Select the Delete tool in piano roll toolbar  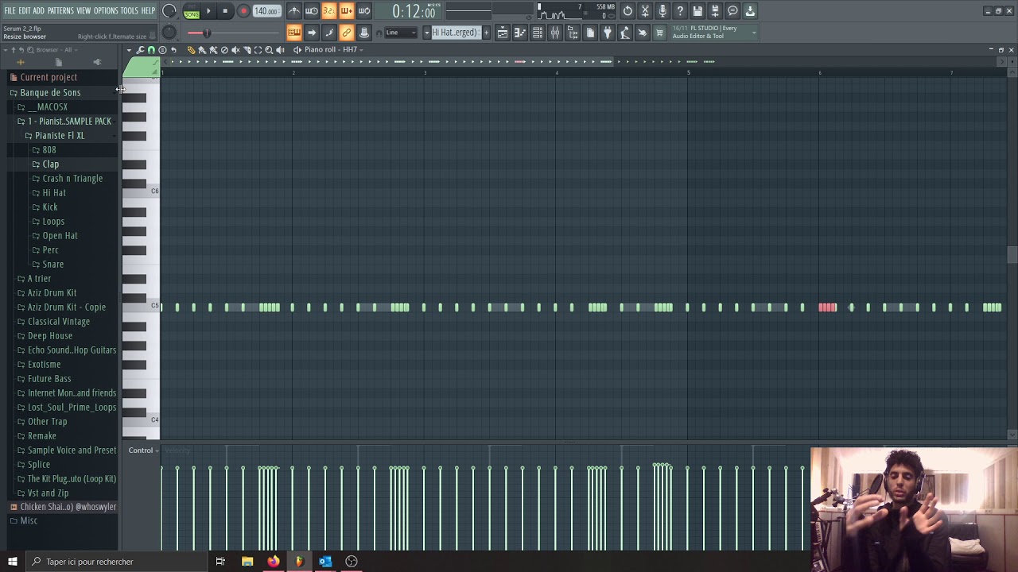224,49
